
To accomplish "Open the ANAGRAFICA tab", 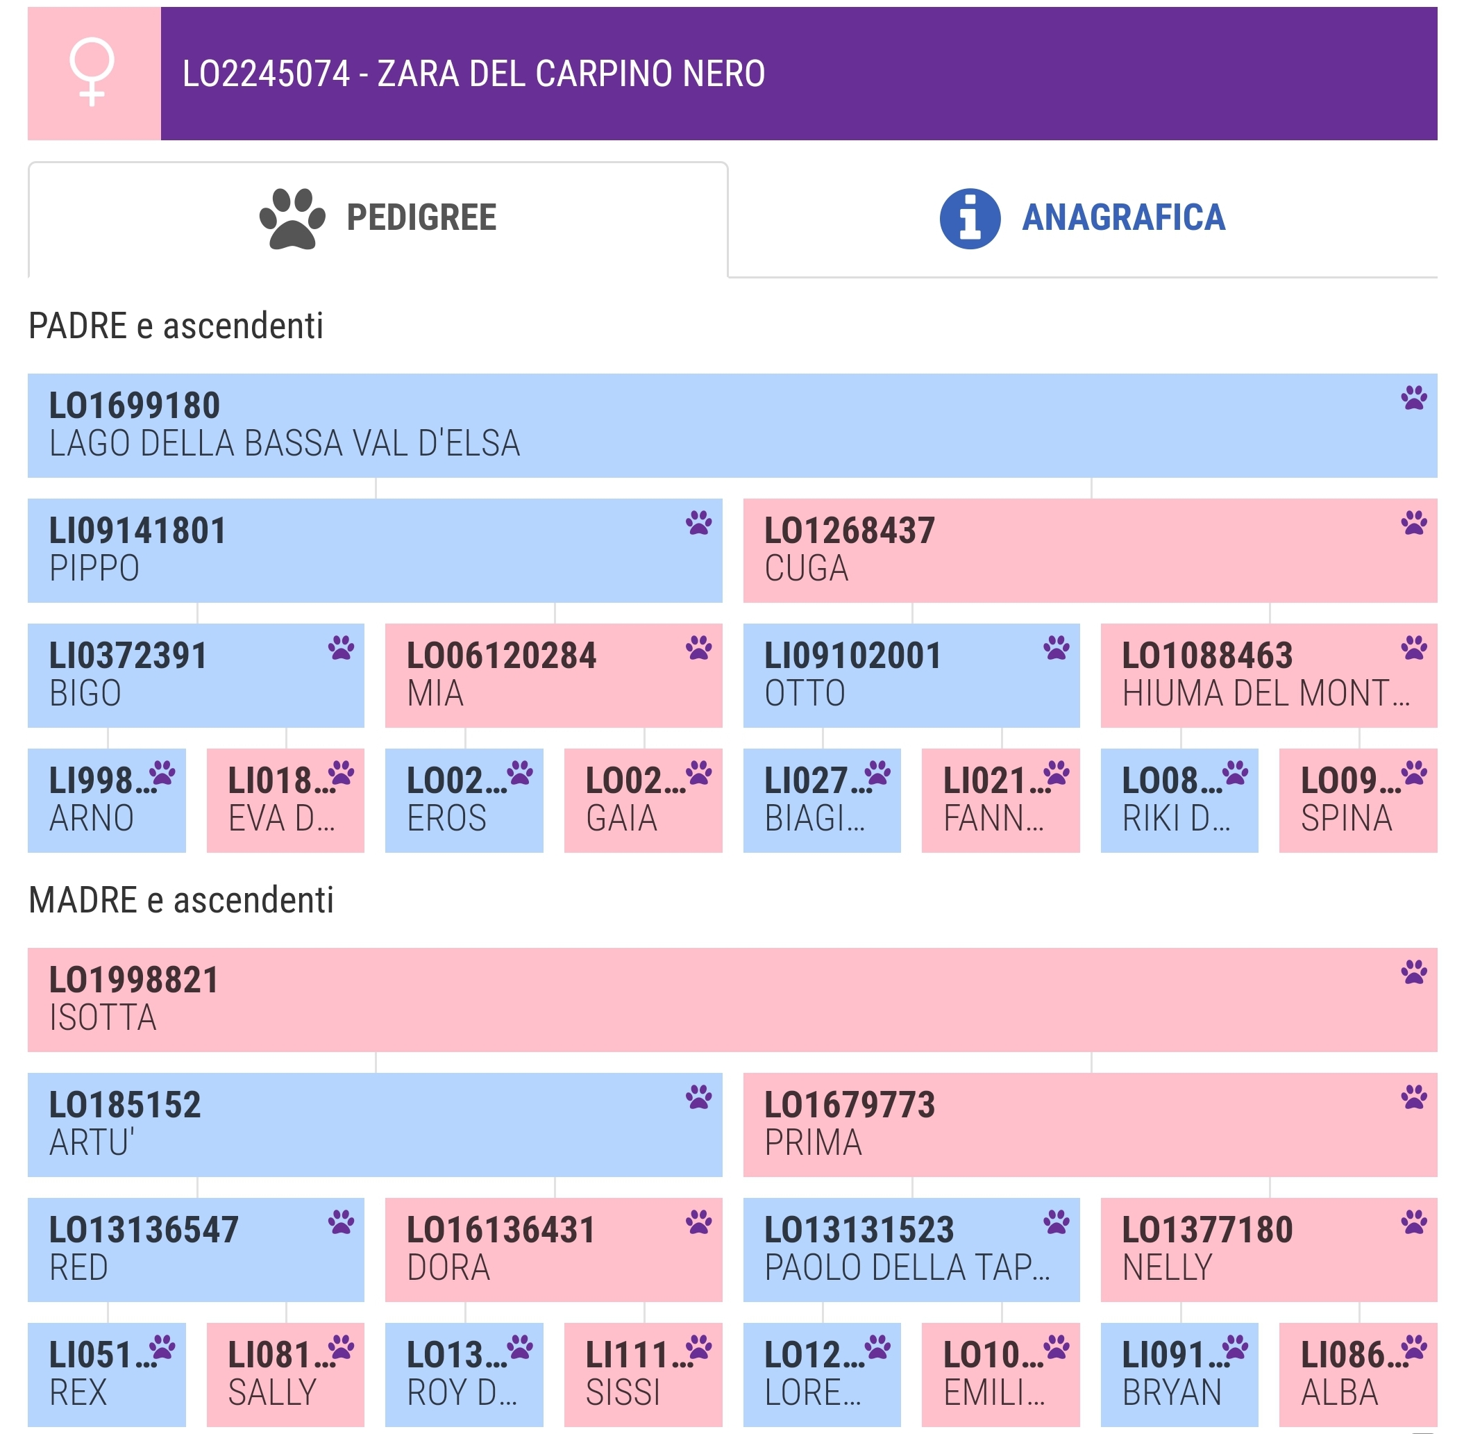I will coord(1082,219).
